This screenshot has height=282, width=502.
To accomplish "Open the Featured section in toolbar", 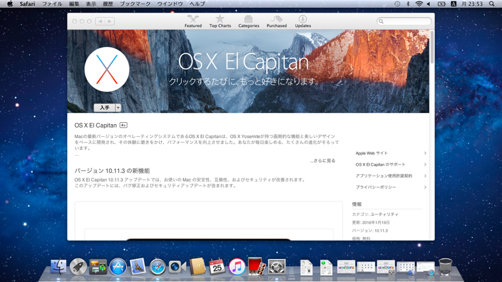I will pos(193,21).
